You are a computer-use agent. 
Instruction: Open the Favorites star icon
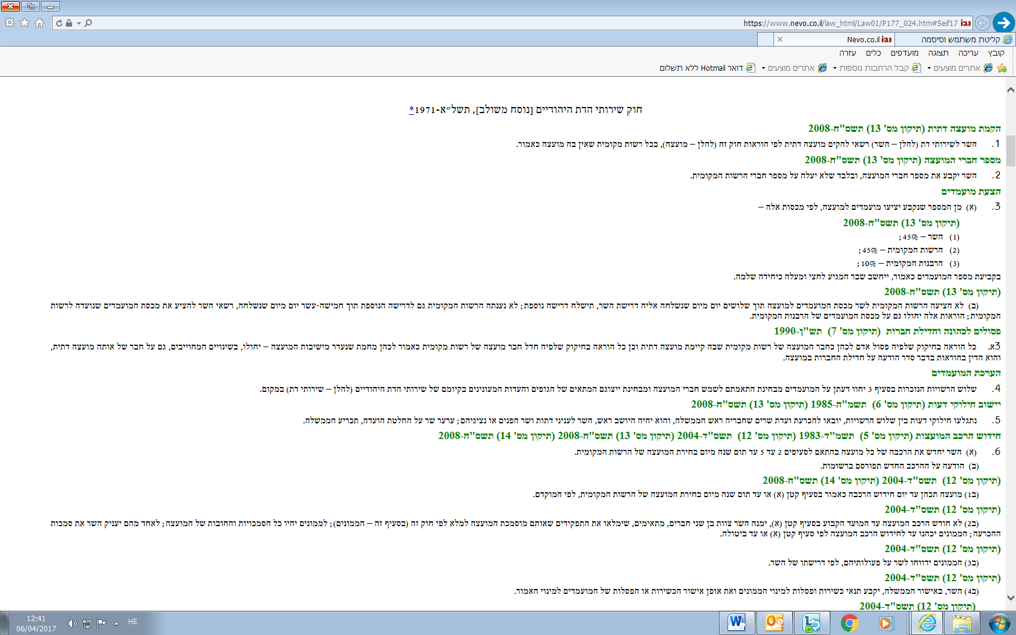(24, 23)
